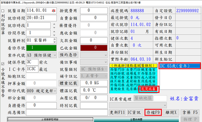Increase the 就診時段 spinner value

[x=54, y=24]
